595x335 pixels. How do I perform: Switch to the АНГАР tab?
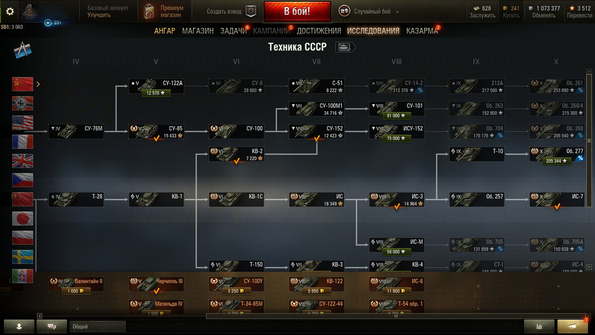point(165,31)
